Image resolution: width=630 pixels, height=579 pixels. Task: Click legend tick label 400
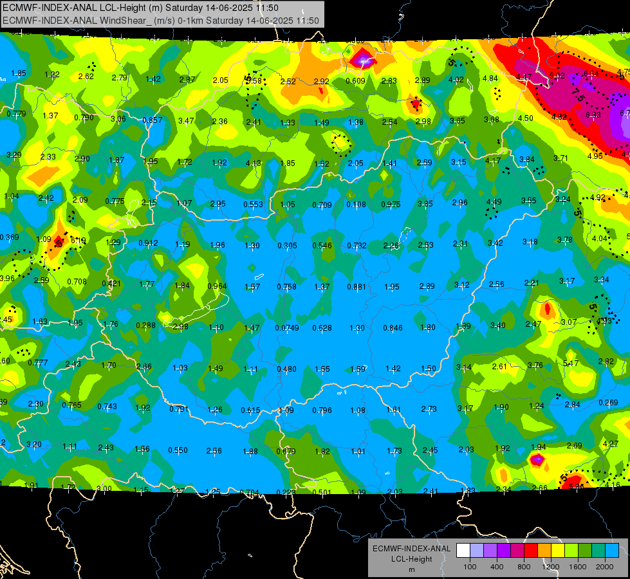pyautogui.click(x=497, y=567)
